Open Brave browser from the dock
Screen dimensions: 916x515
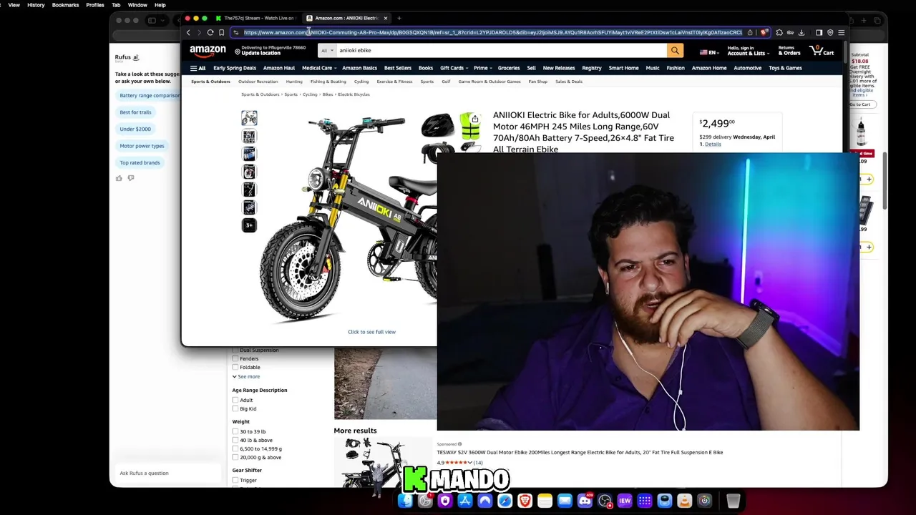coord(525,501)
